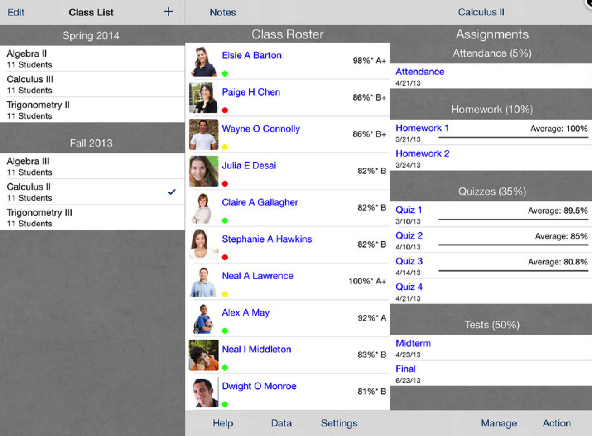The image size is (592, 436).
Task: Open the Settings menu in bottom bar
Action: tap(339, 423)
